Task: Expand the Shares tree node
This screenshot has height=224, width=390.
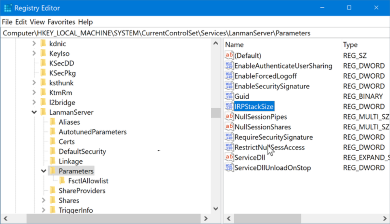Action: (43, 200)
